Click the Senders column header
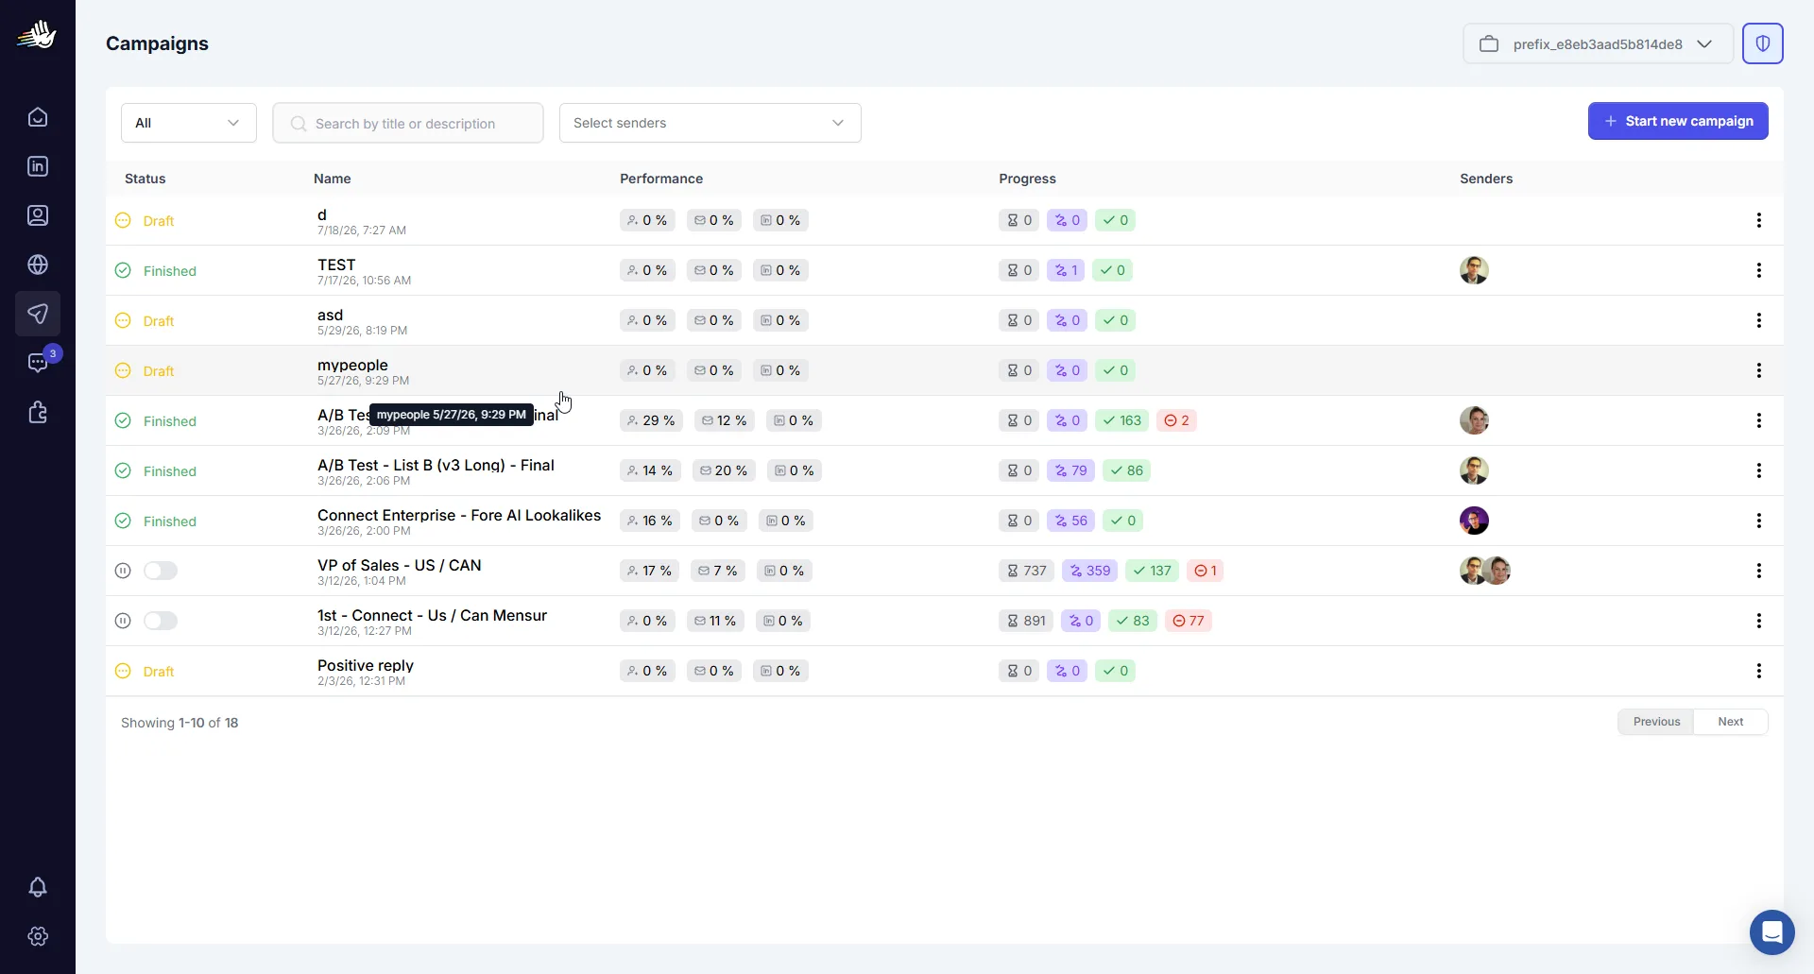This screenshot has width=1814, height=974. 1486,179
